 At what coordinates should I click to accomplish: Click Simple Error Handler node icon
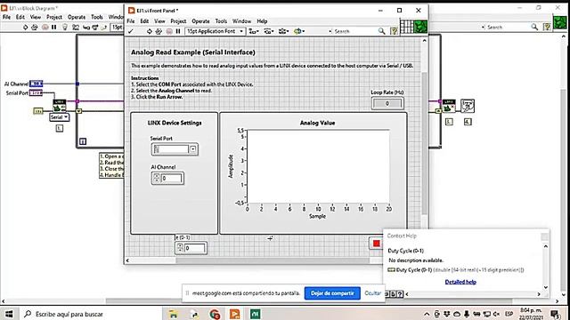(468, 106)
